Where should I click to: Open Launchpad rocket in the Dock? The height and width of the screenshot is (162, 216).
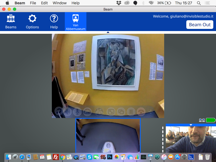(x=15, y=157)
